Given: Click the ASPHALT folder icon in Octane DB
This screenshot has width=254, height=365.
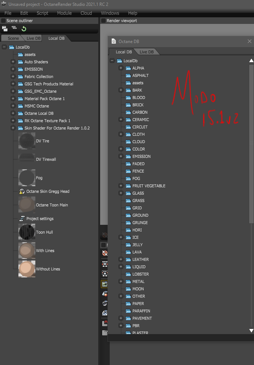Looking at the screenshot, I should coord(128,75).
